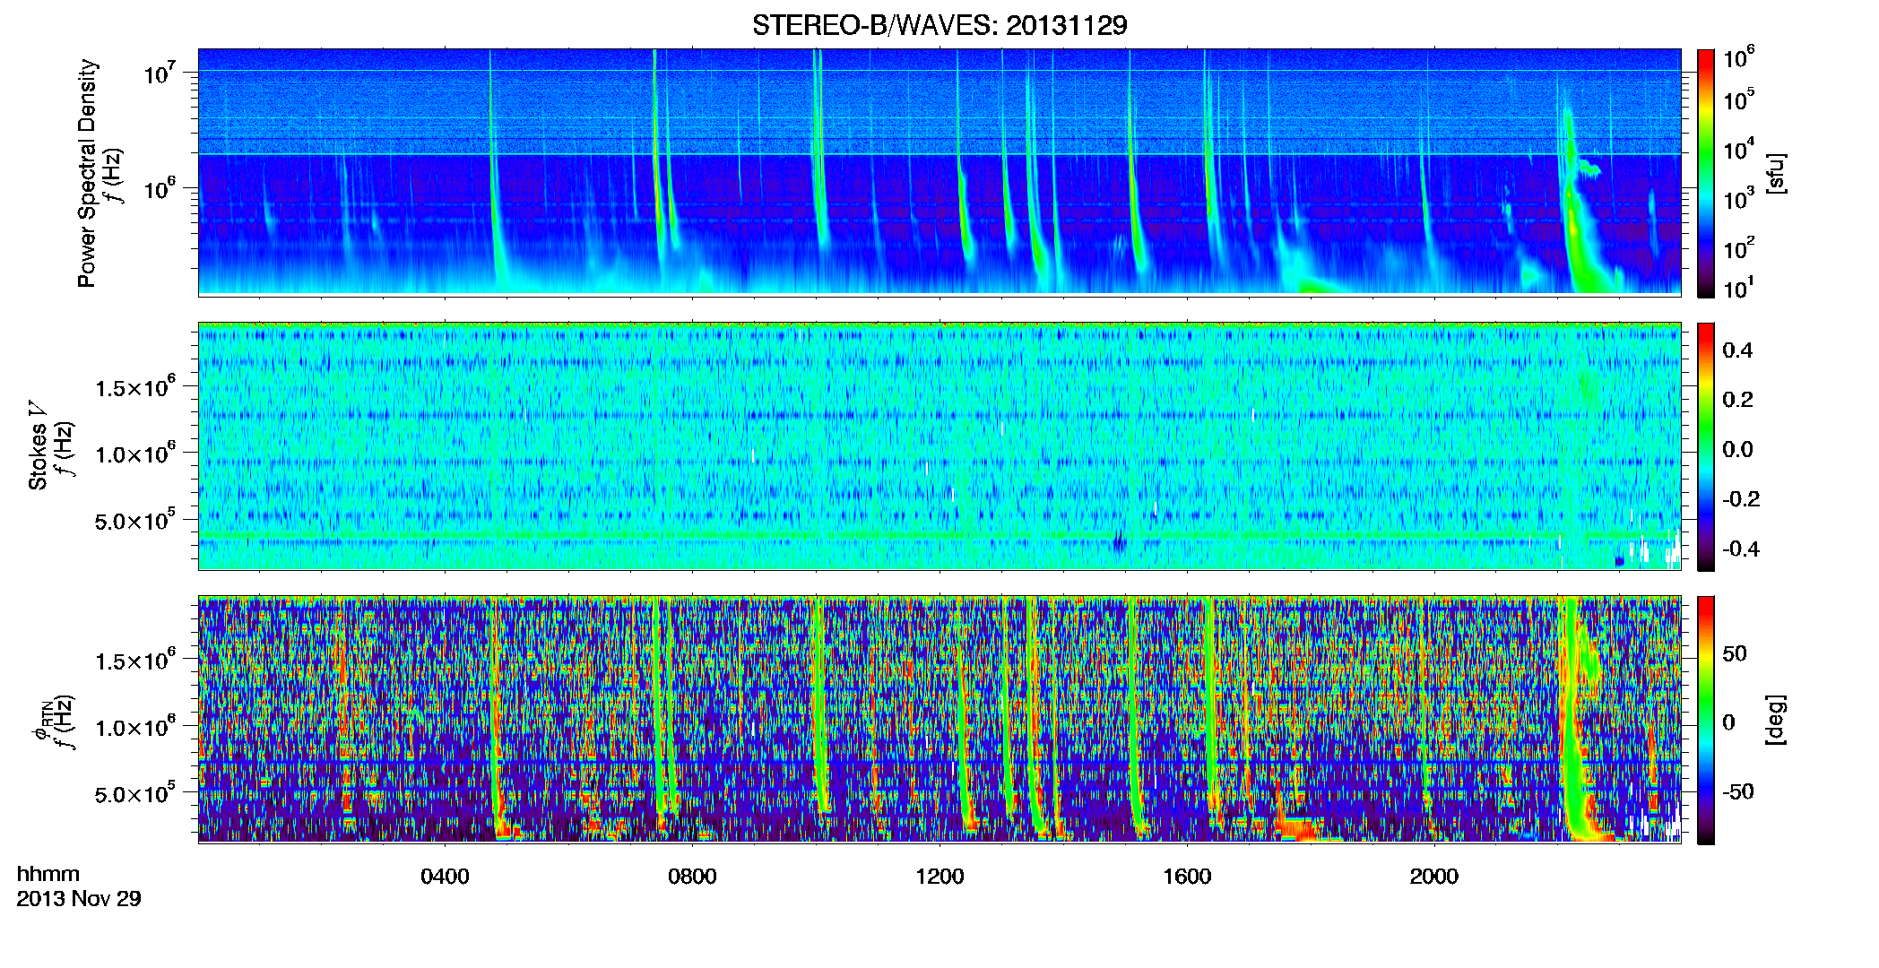This screenshot has height=968, width=1879.
Task: Click the 2013 Nov 29 date label
Action: pyautogui.click(x=79, y=898)
